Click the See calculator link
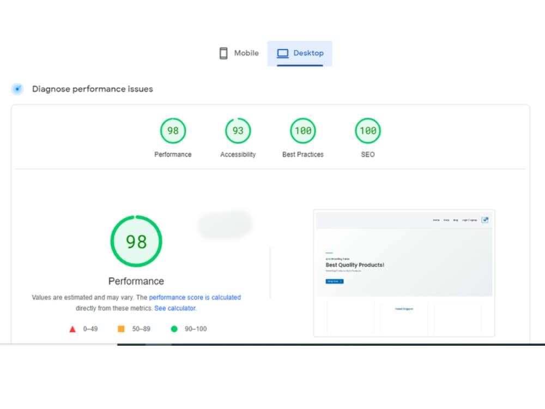The image size is (545, 409). tap(175, 308)
